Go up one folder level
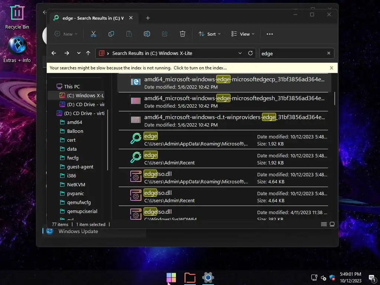Image resolution: width=380 pixels, height=285 pixels. tap(88, 53)
